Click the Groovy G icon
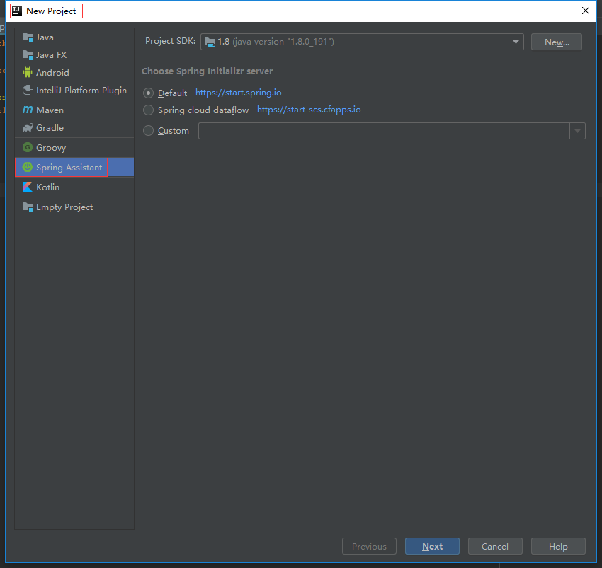 click(28, 147)
